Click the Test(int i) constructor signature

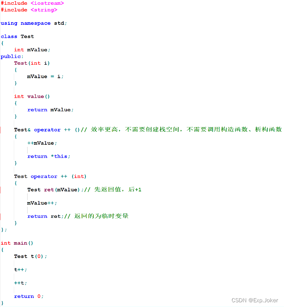pyautogui.click(x=32, y=63)
